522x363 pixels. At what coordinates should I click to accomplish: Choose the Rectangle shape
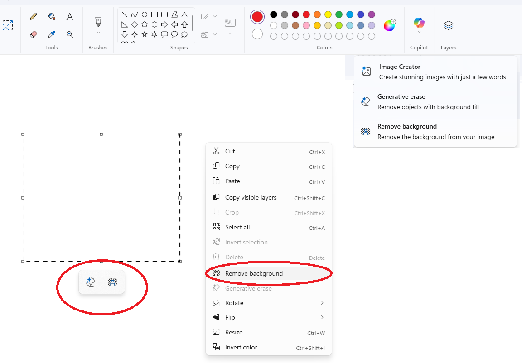point(155,14)
